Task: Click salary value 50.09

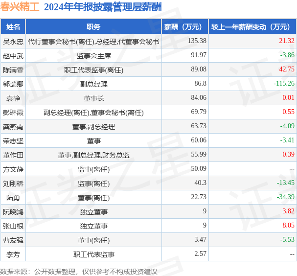Action: [x=199, y=169]
